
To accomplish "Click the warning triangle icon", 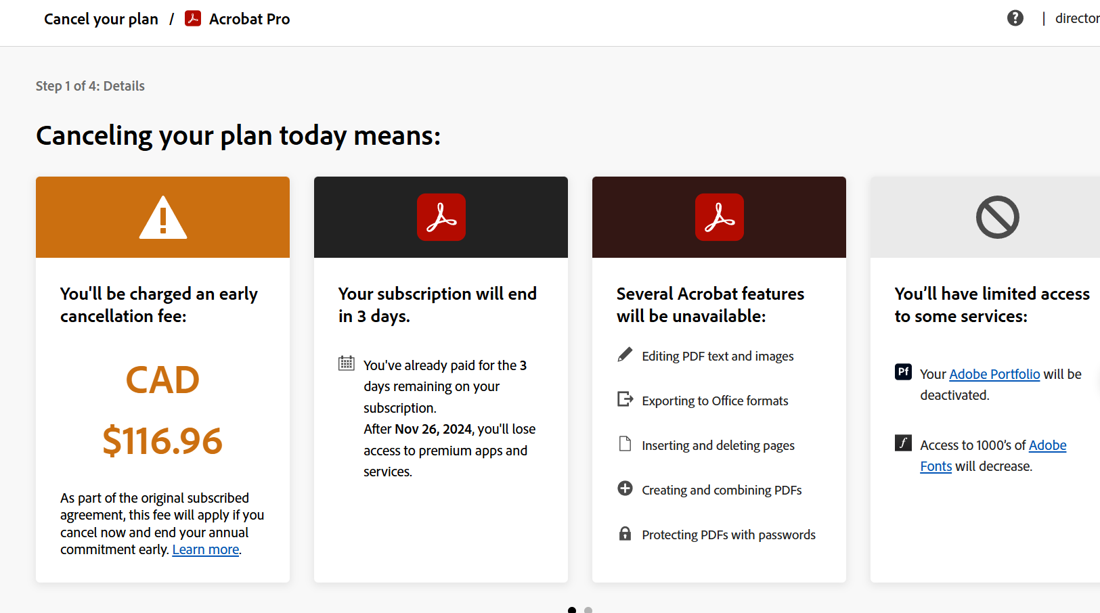I will coord(163,217).
